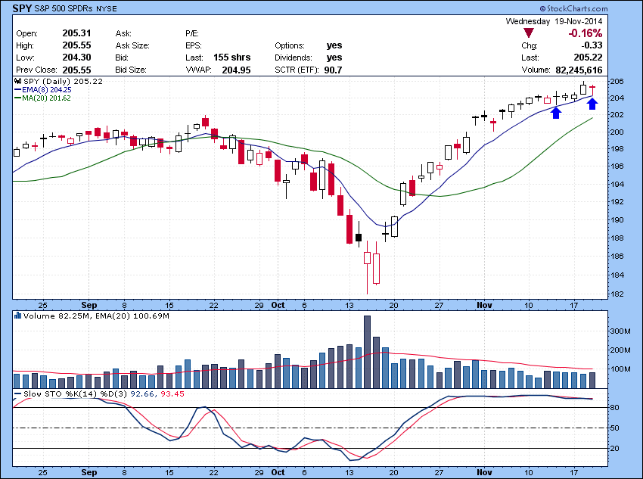Click 'Nov' on the bottom stochastic axis
The image size is (643, 479).
484,472
